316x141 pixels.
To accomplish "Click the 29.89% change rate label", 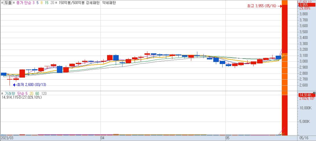I will pos(305,8).
